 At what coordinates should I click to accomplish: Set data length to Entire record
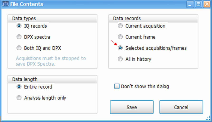pos(19,87)
